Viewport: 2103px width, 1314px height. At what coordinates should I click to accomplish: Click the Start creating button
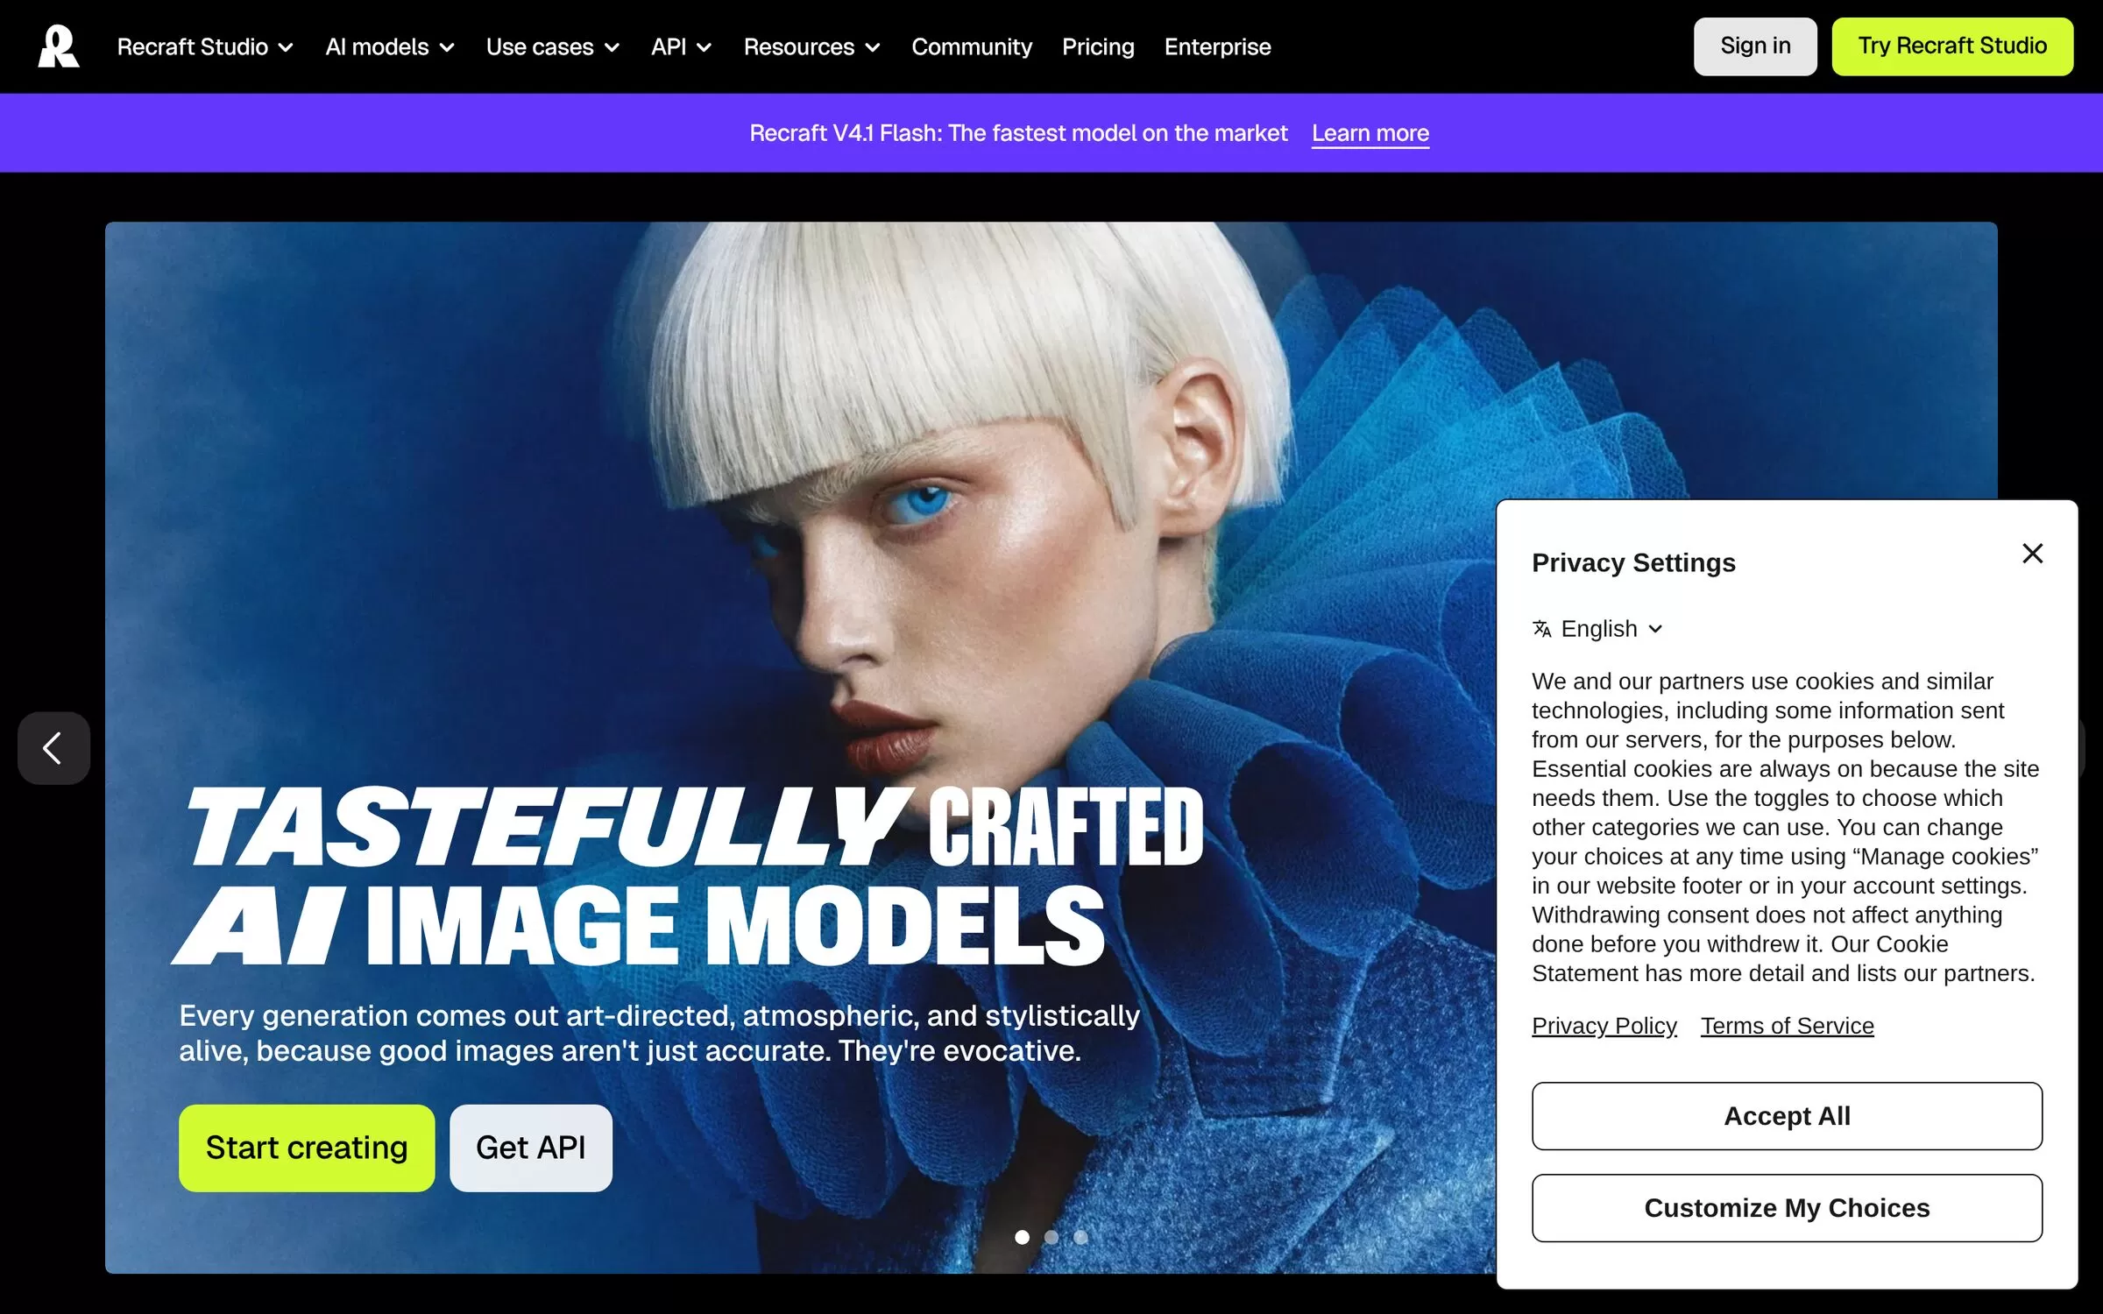307,1148
